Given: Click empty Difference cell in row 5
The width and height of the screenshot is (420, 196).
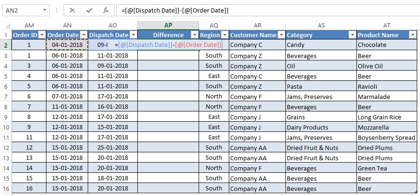Looking at the screenshot, I should coord(168,76).
